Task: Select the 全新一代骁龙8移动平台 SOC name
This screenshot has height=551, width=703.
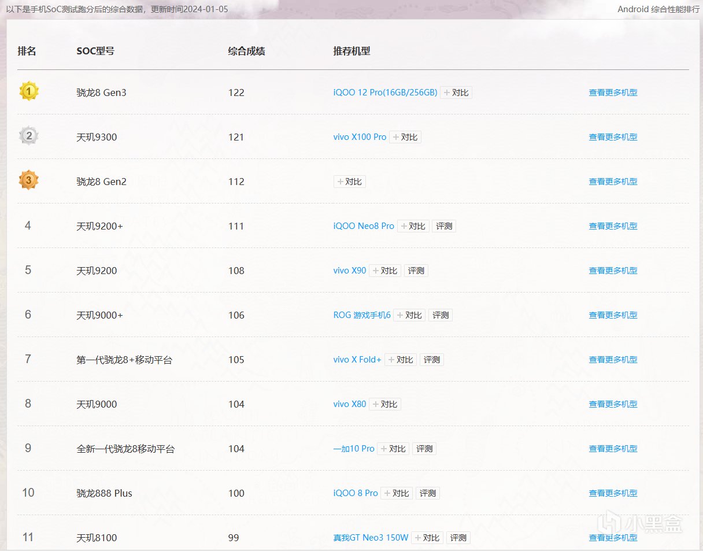Action: click(x=125, y=449)
